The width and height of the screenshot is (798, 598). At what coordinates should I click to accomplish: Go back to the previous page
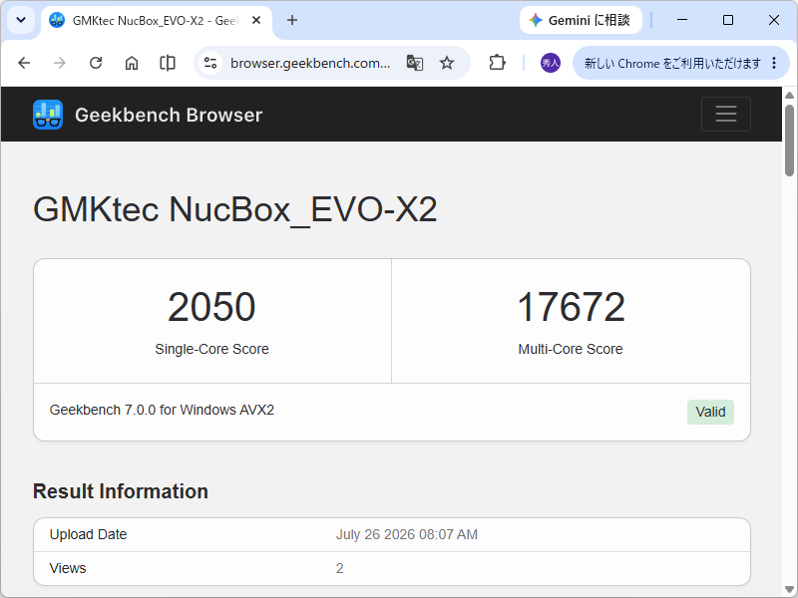(x=24, y=63)
